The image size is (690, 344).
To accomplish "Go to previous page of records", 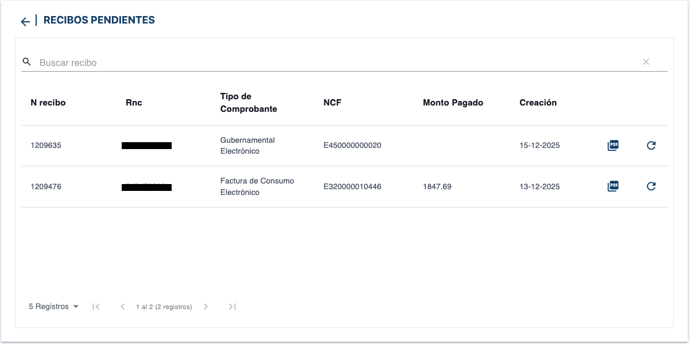I will (122, 307).
